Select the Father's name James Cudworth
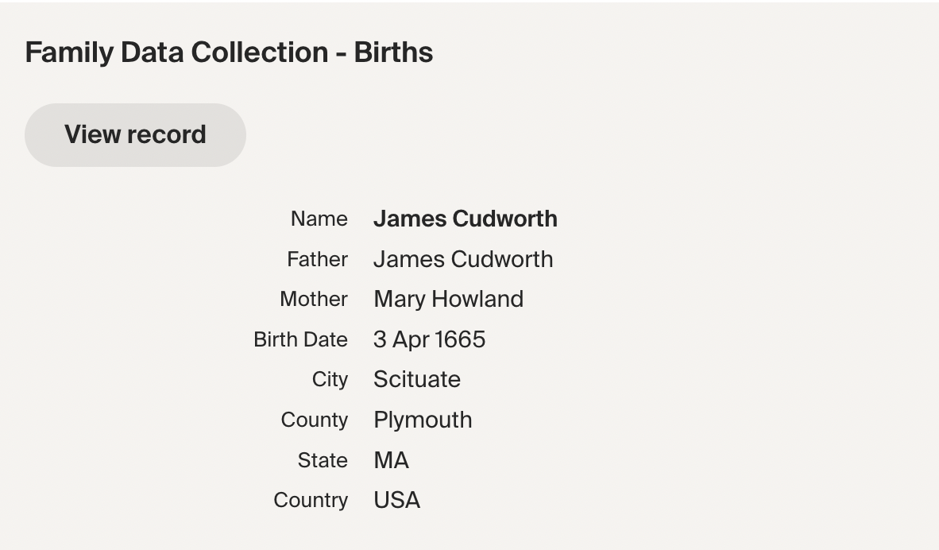Screen dimensions: 939x550 pyautogui.click(x=463, y=259)
